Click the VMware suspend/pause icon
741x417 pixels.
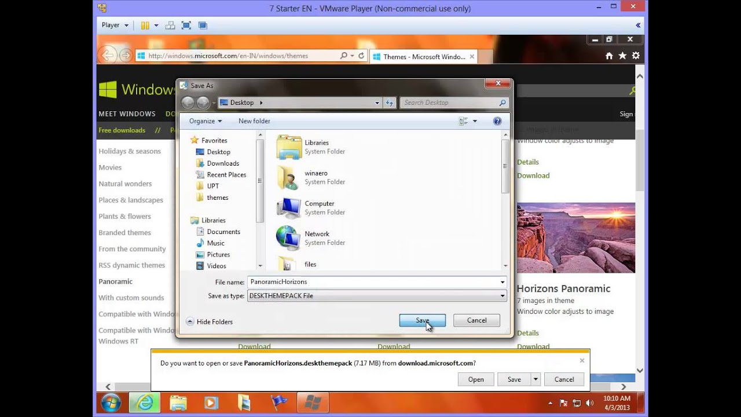coord(145,25)
